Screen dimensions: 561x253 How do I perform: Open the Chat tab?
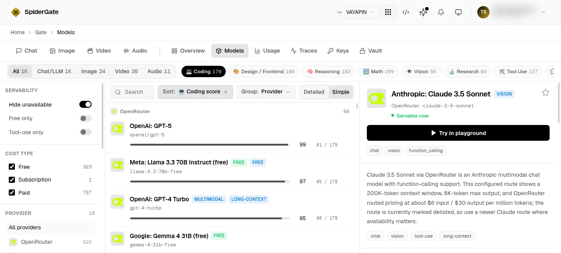click(x=26, y=51)
